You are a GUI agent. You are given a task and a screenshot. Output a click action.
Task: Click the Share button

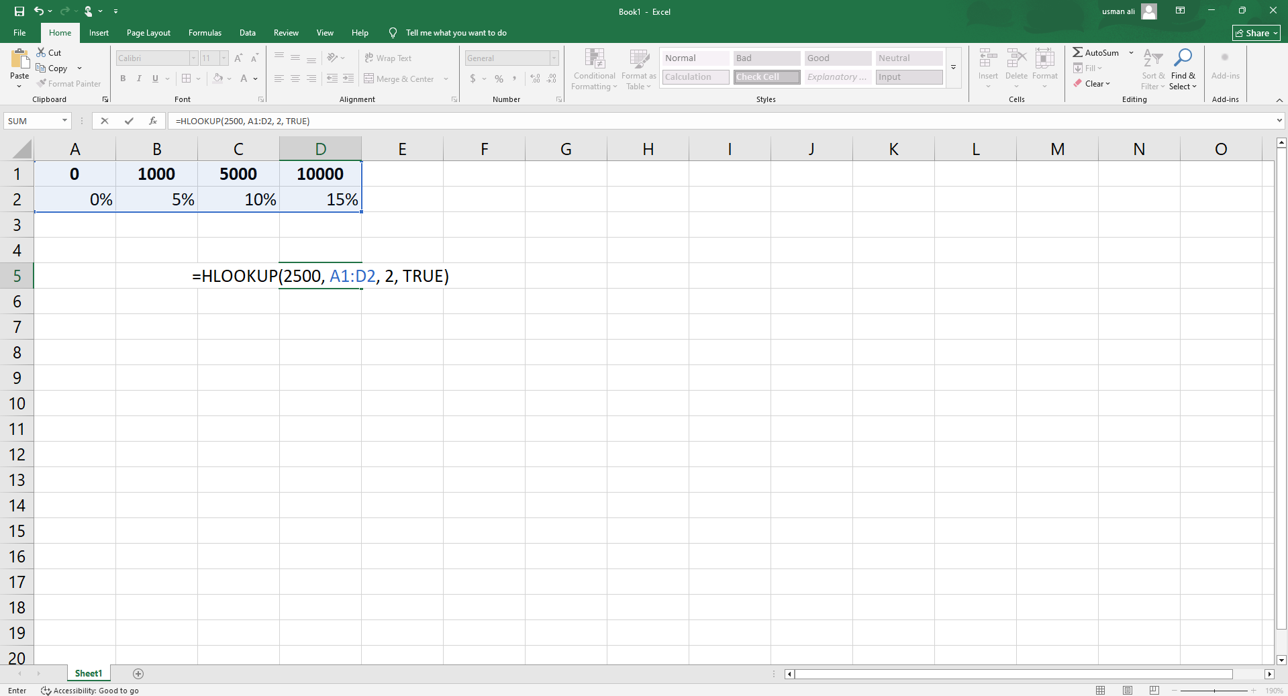coord(1256,33)
